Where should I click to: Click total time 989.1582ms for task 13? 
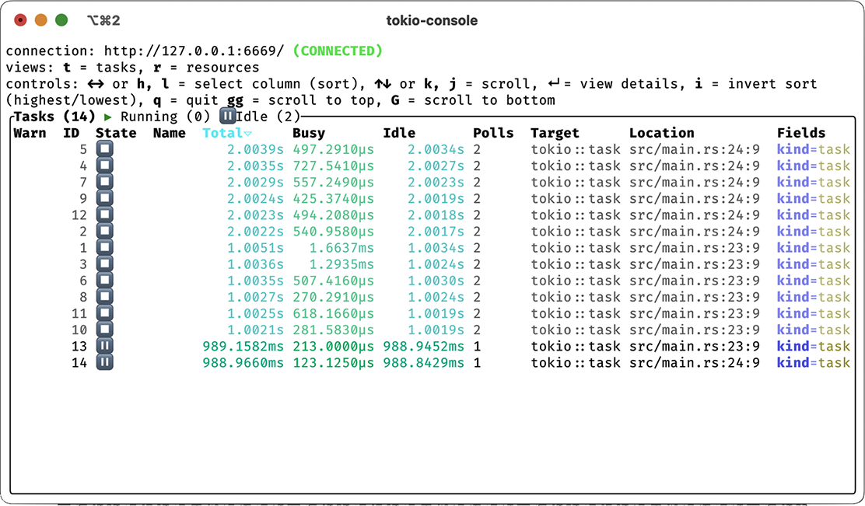[x=243, y=346]
